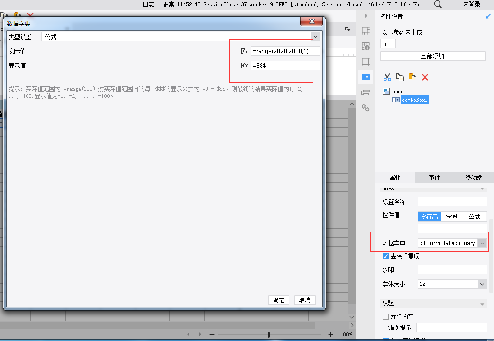The height and width of the screenshot is (341, 494).
Task: Click the 错误提示 input field
Action: (x=452, y=327)
